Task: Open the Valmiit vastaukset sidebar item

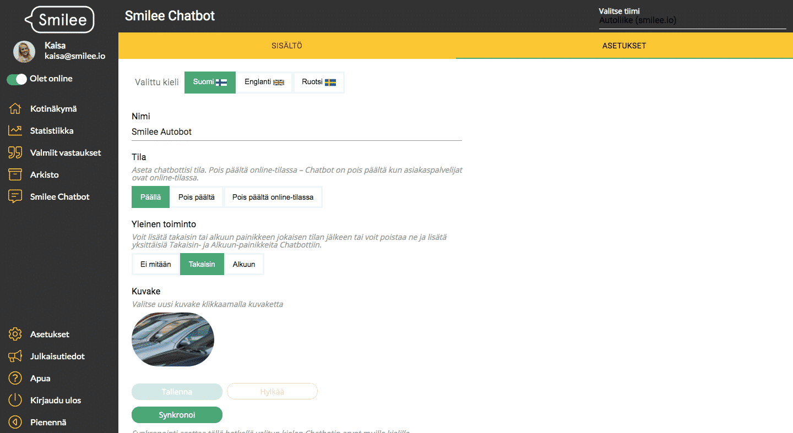Action: coord(66,153)
